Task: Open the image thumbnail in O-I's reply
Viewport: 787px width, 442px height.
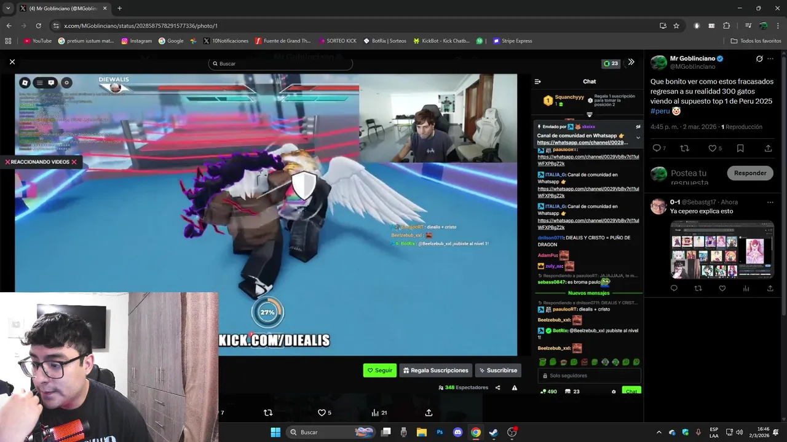Action: pyautogui.click(x=722, y=250)
